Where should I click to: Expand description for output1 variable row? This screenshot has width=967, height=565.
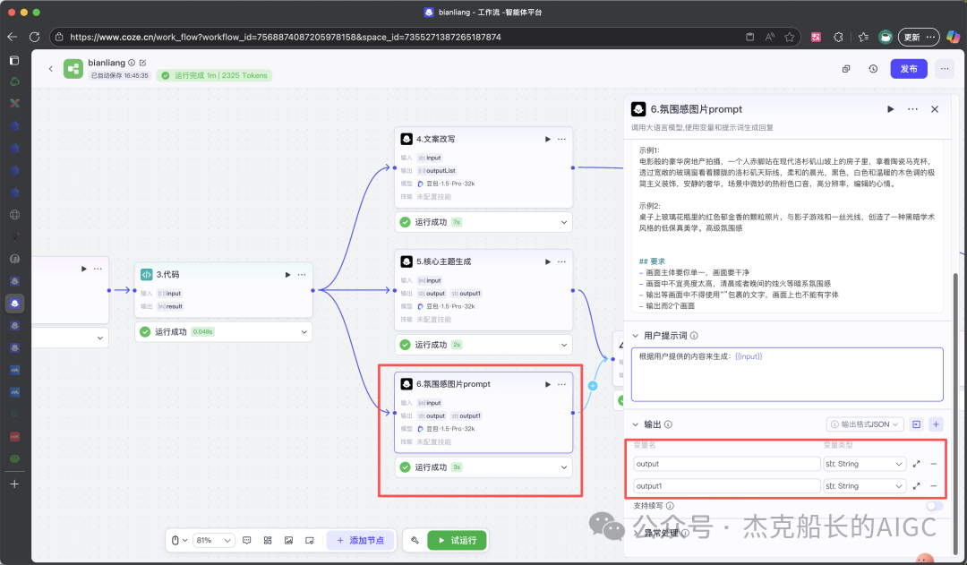917,486
